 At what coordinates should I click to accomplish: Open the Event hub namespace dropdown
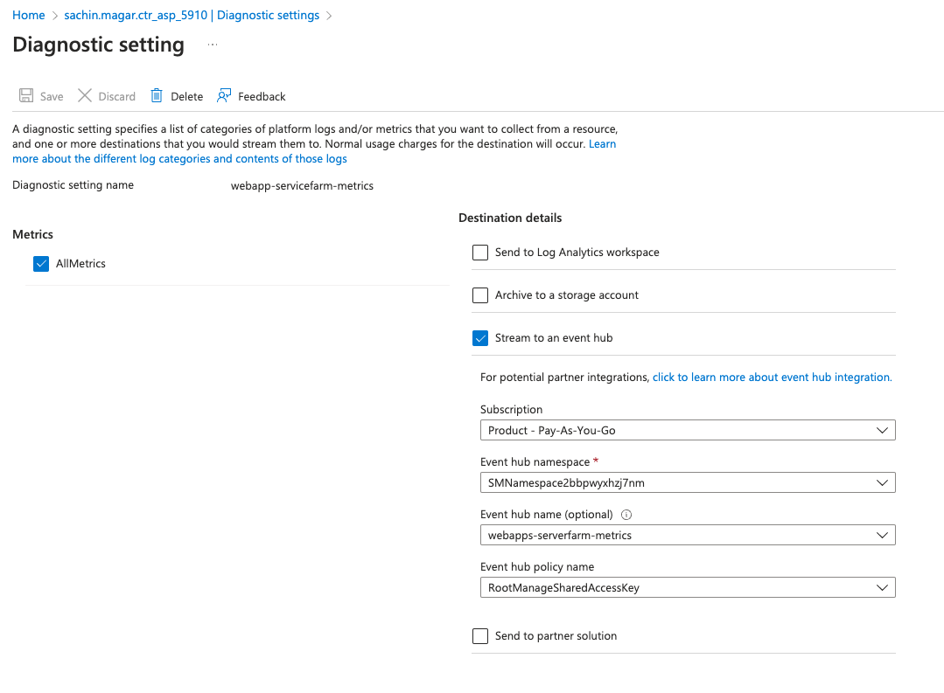[x=687, y=483]
